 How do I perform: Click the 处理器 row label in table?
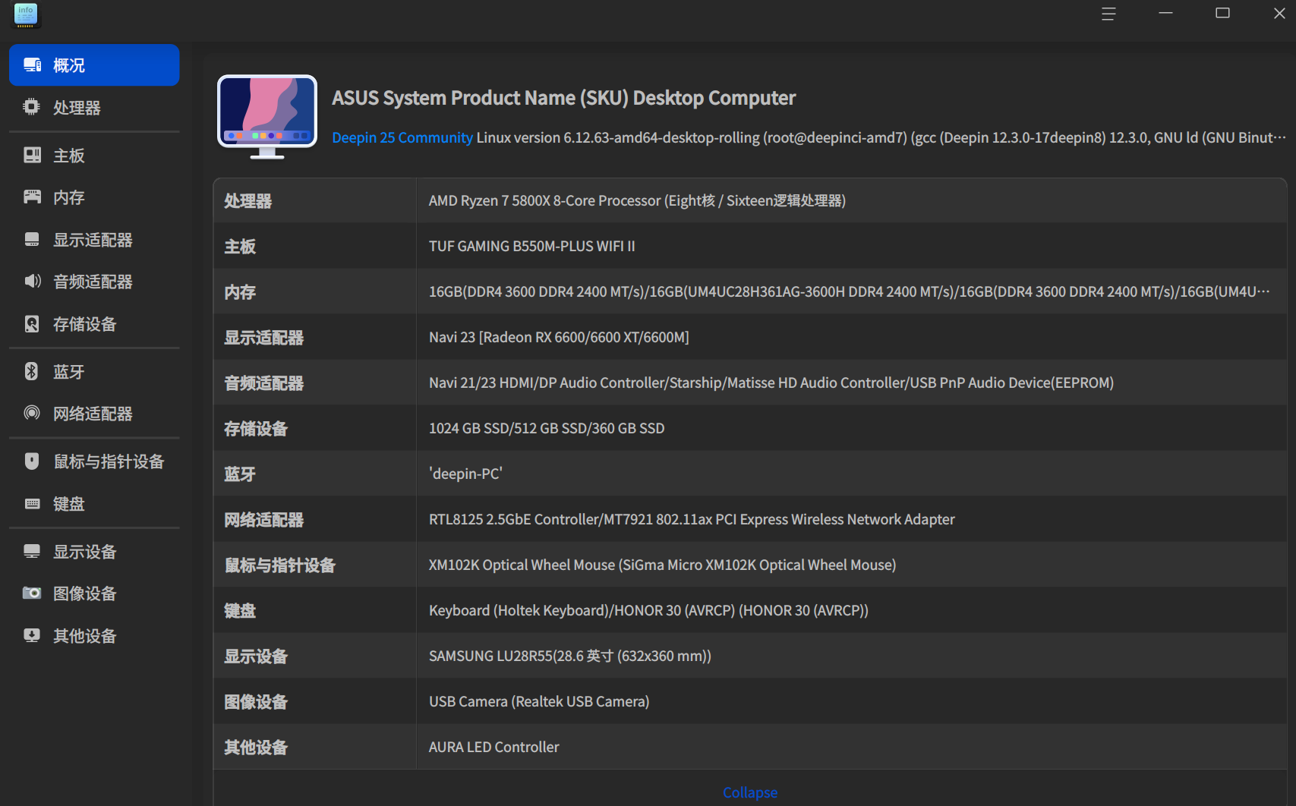[248, 201]
